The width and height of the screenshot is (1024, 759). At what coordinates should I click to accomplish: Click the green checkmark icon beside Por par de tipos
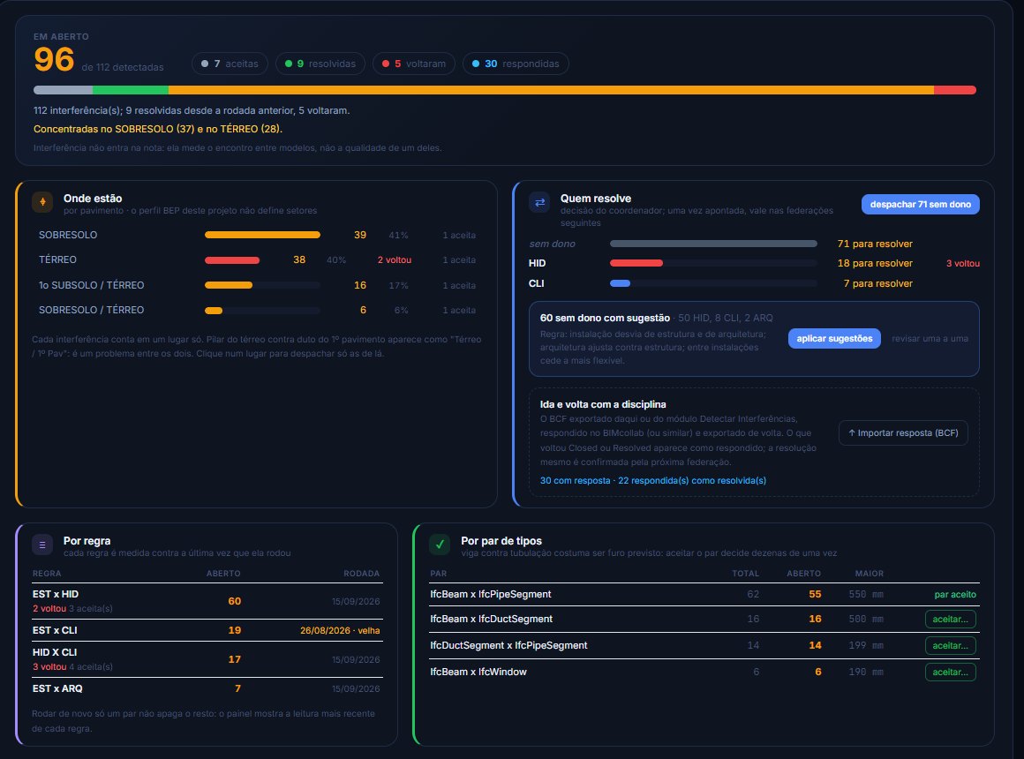click(440, 545)
